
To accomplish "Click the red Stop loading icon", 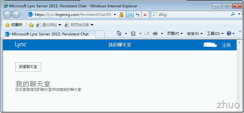I will (x=145, y=15).
